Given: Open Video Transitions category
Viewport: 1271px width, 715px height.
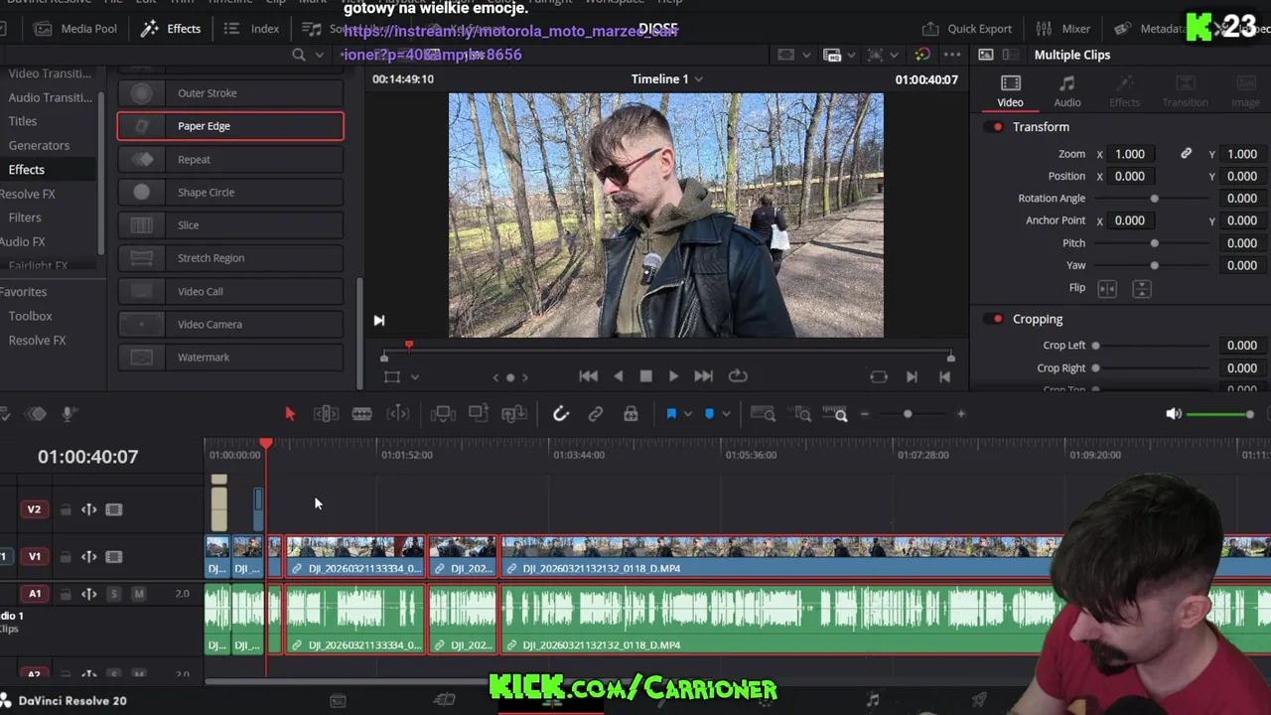Looking at the screenshot, I should pyautogui.click(x=50, y=73).
